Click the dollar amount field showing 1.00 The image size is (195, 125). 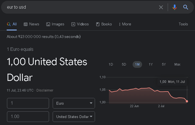[x=28, y=117]
